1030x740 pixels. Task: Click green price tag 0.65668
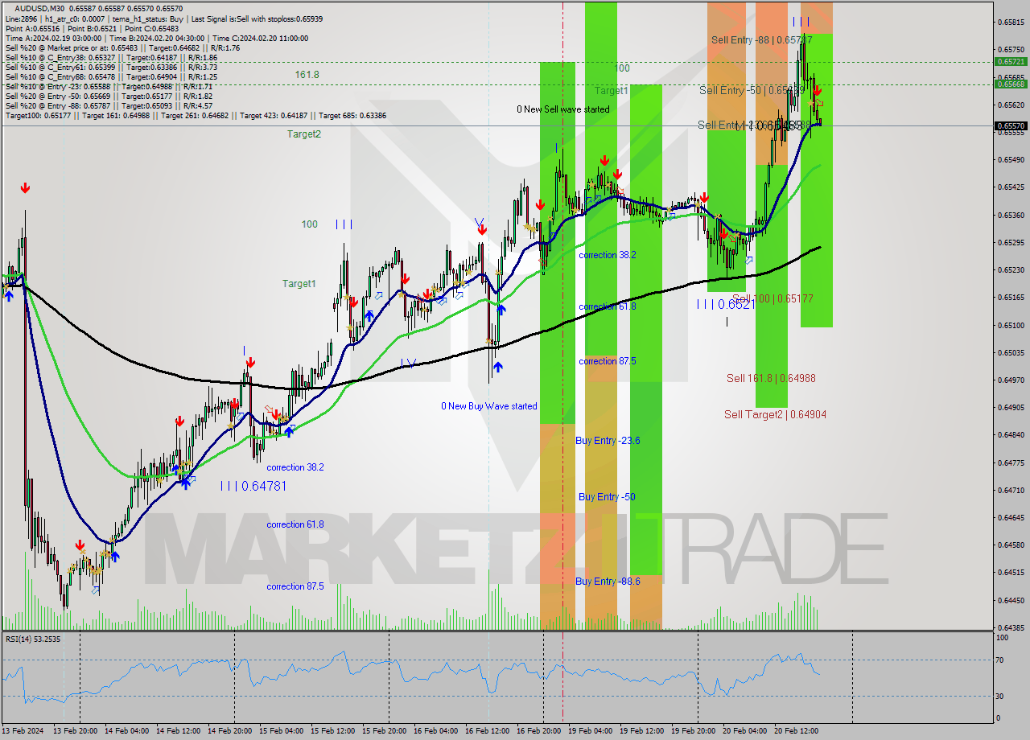click(x=1011, y=84)
